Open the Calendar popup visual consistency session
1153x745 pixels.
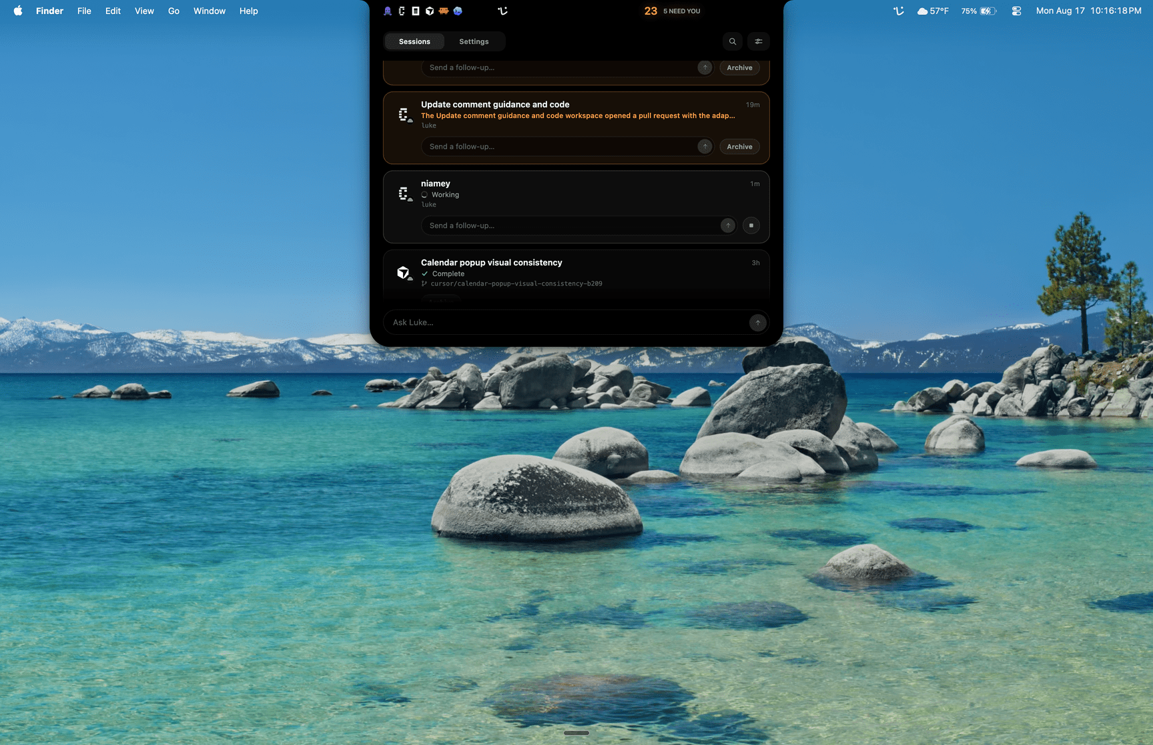pos(576,272)
